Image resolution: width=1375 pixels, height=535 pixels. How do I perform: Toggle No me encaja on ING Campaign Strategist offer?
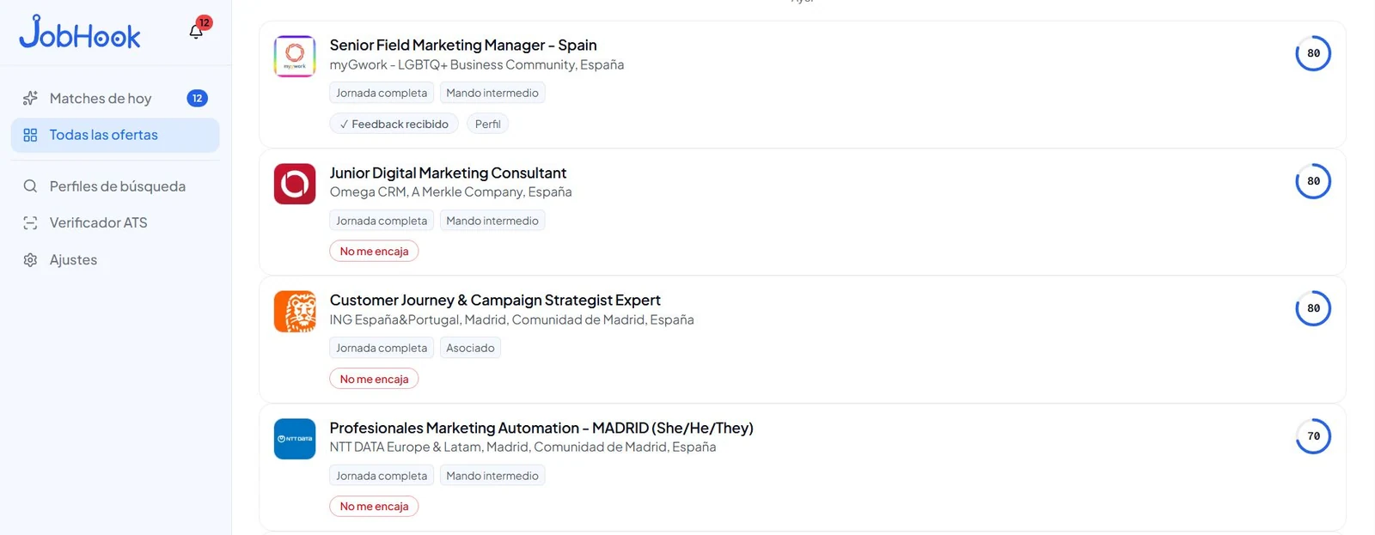tap(374, 379)
